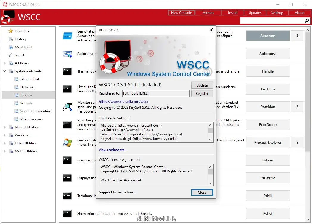This screenshot has height=224, width=312.
Task: Click the WSCC lifebuoy logo in header
Action: pyautogui.click(x=7, y=17)
